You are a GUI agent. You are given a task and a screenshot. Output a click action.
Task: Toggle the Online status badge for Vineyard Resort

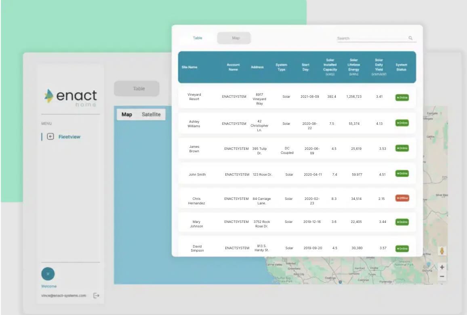[402, 97]
